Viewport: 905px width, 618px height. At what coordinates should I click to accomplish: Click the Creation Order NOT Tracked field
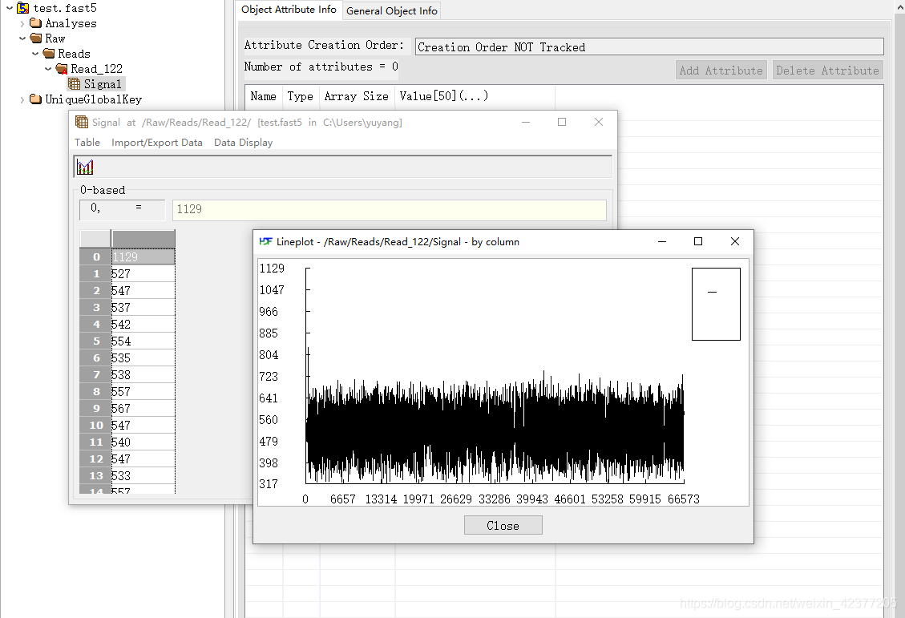(649, 46)
